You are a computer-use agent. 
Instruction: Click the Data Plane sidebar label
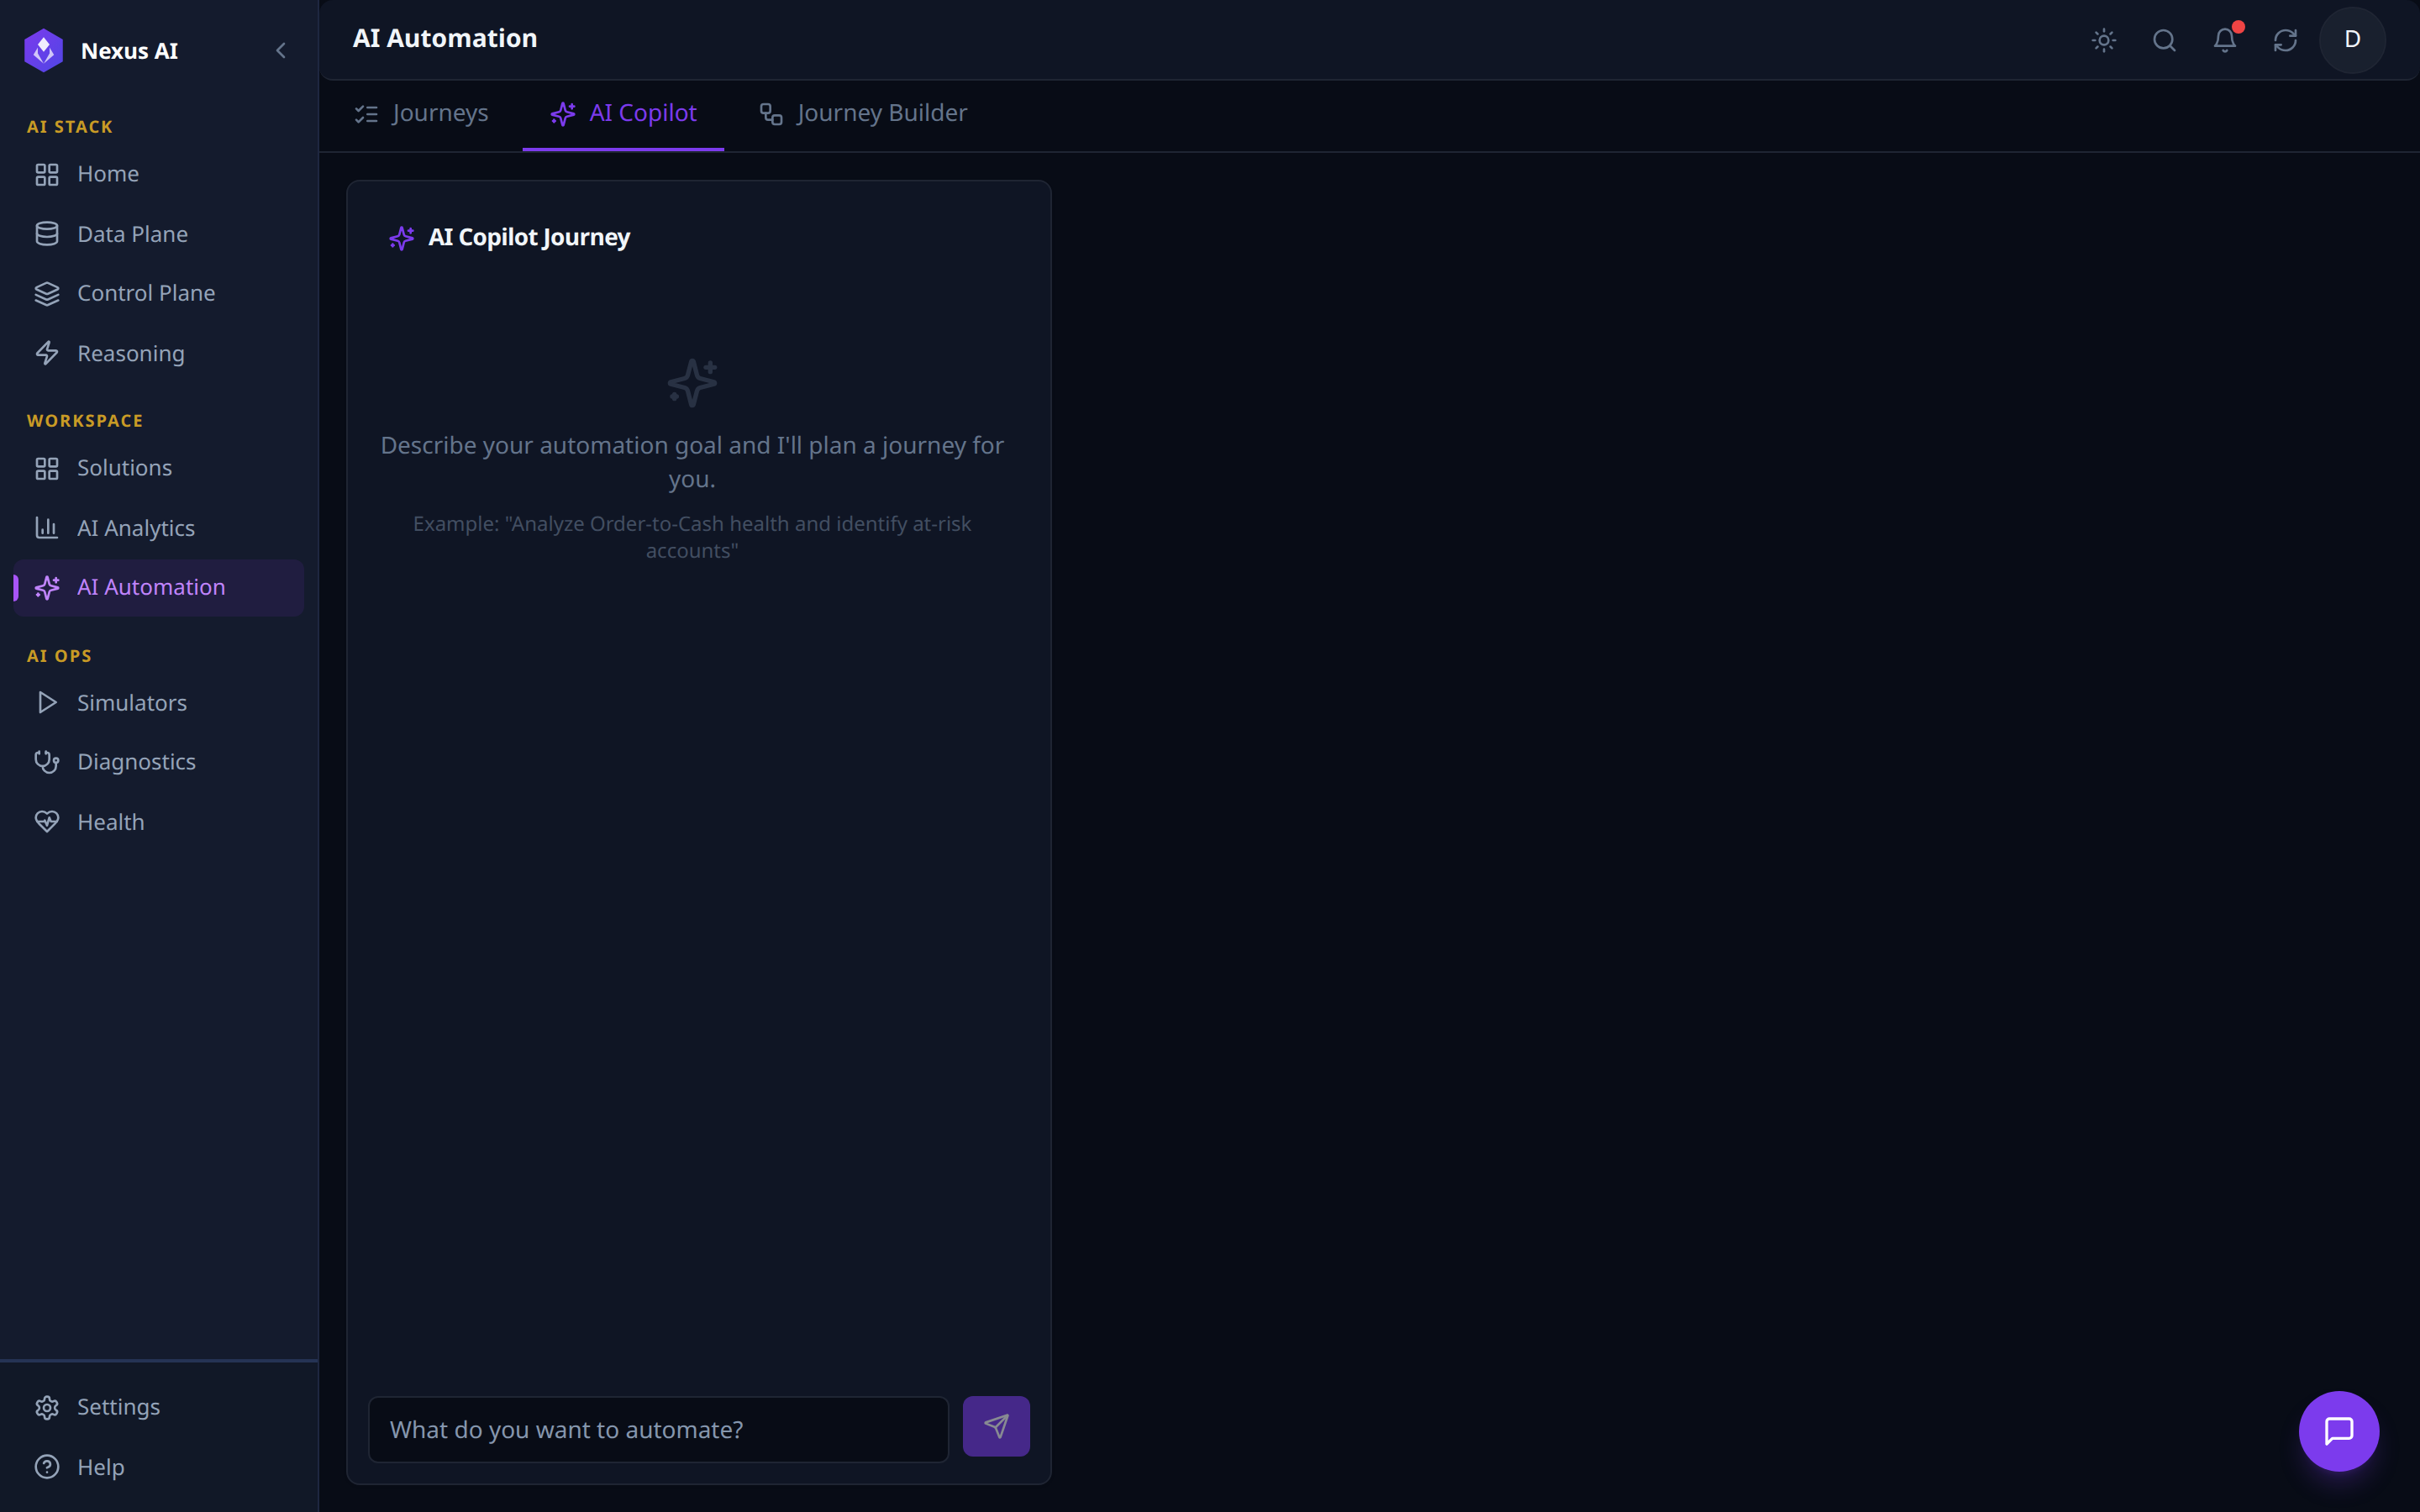(133, 234)
